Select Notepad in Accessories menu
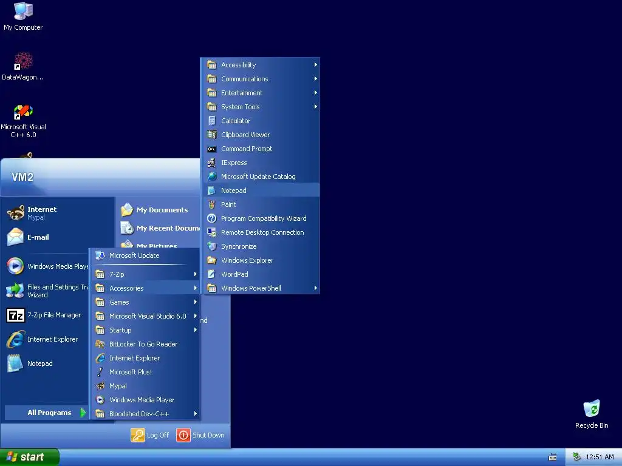Screen dimensions: 622x466 pyautogui.click(x=262, y=191)
